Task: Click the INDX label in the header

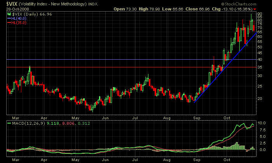Action: pyautogui.click(x=93, y=4)
